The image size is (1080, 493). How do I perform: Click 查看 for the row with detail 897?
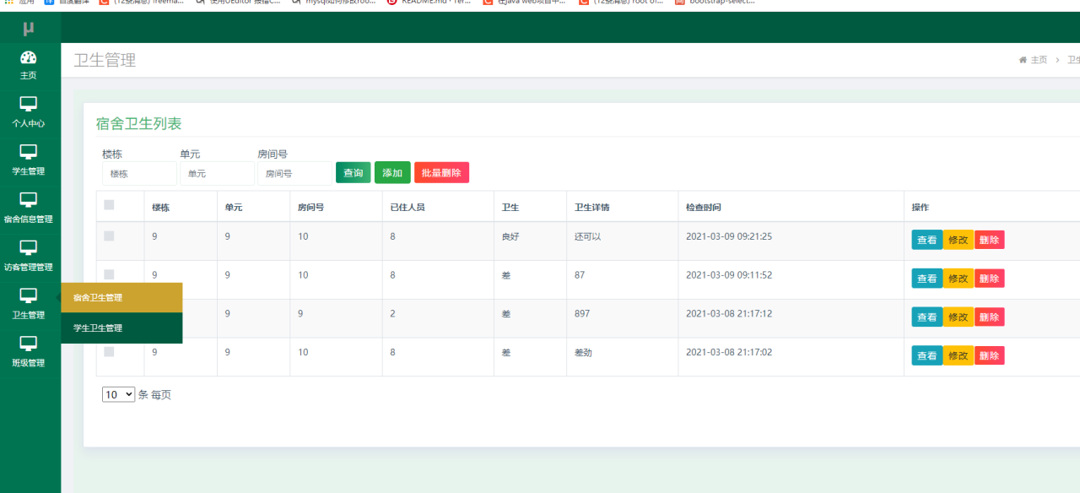pos(927,317)
